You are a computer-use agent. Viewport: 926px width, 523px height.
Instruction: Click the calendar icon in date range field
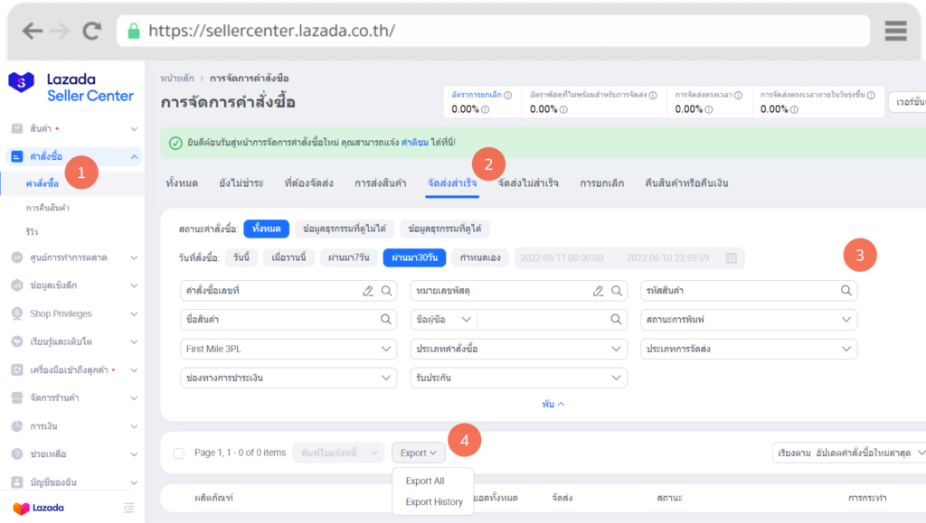(731, 258)
